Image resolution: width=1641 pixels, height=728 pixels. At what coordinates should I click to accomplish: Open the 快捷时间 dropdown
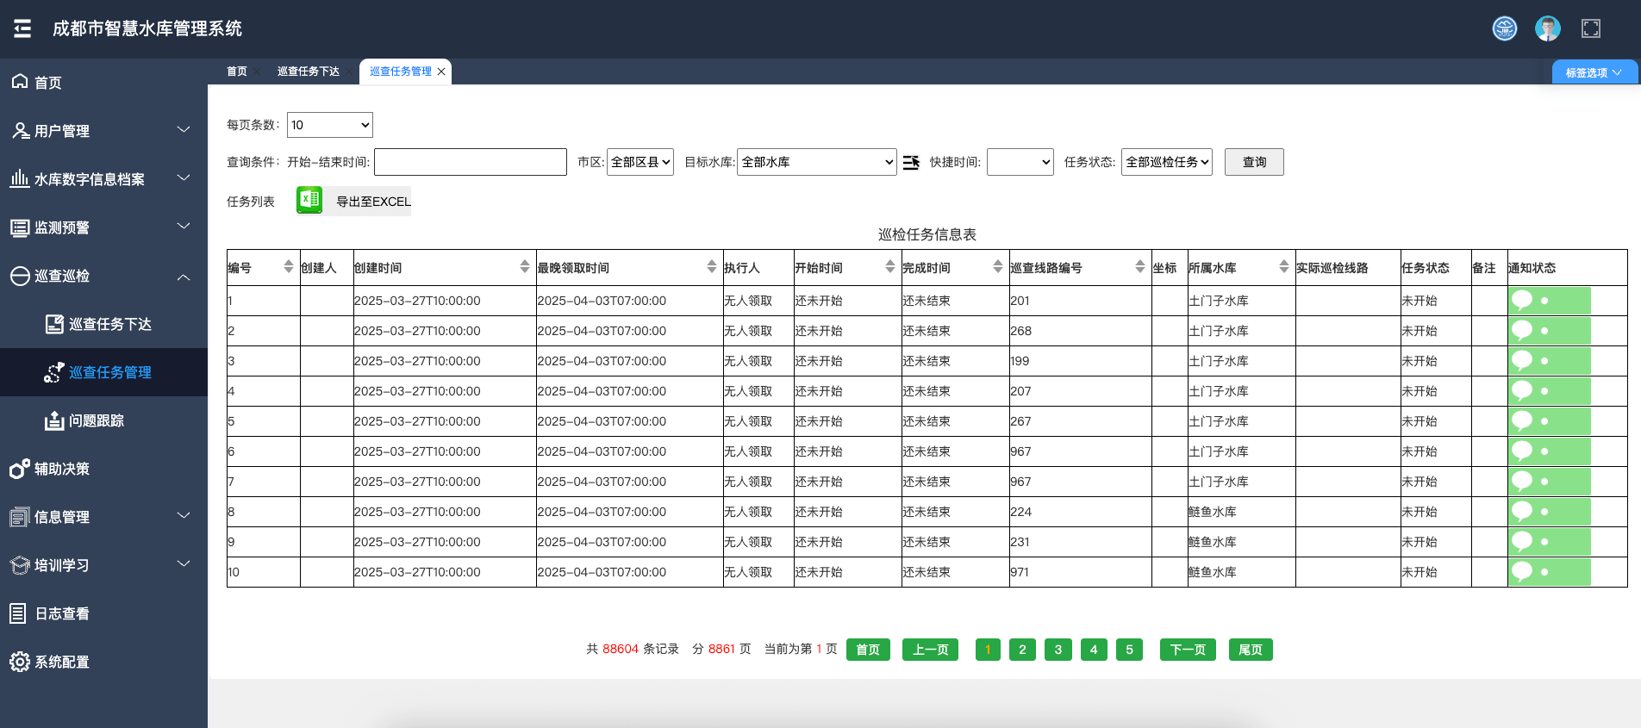click(x=1020, y=162)
